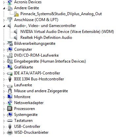
Task: Select NVIDIA Virtual Audio Device entry
Action: tap(67, 32)
